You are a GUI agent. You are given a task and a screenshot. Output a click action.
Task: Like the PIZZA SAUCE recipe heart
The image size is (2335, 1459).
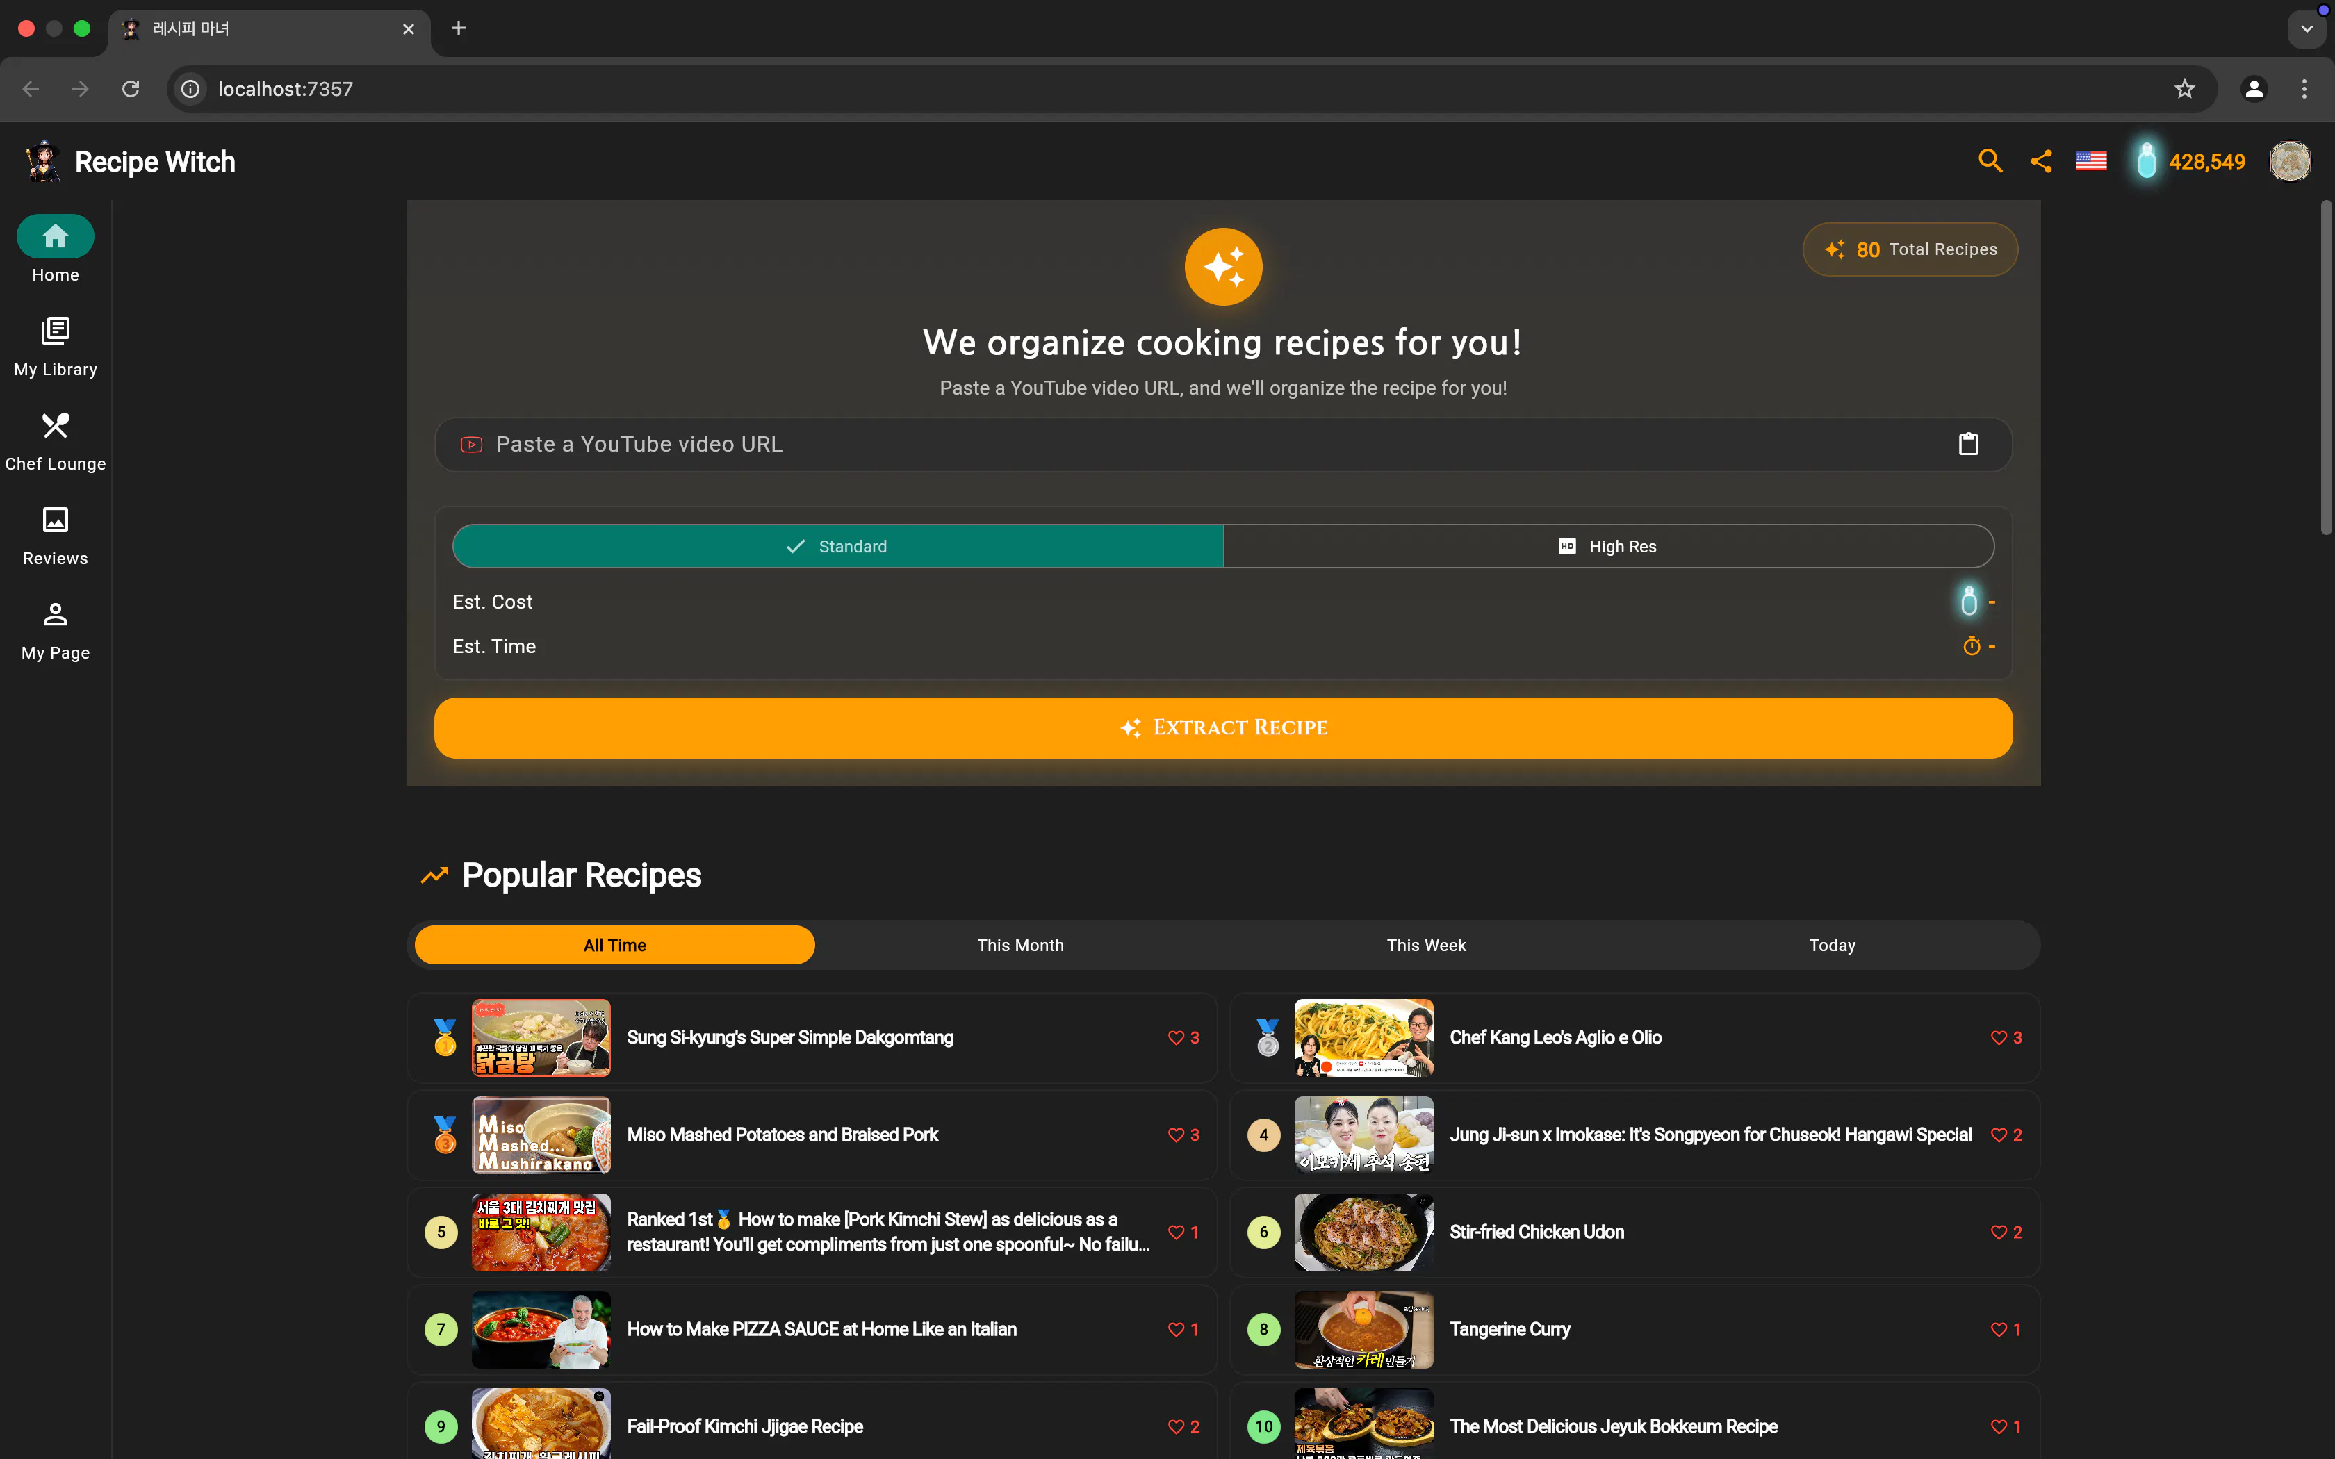pos(1175,1330)
